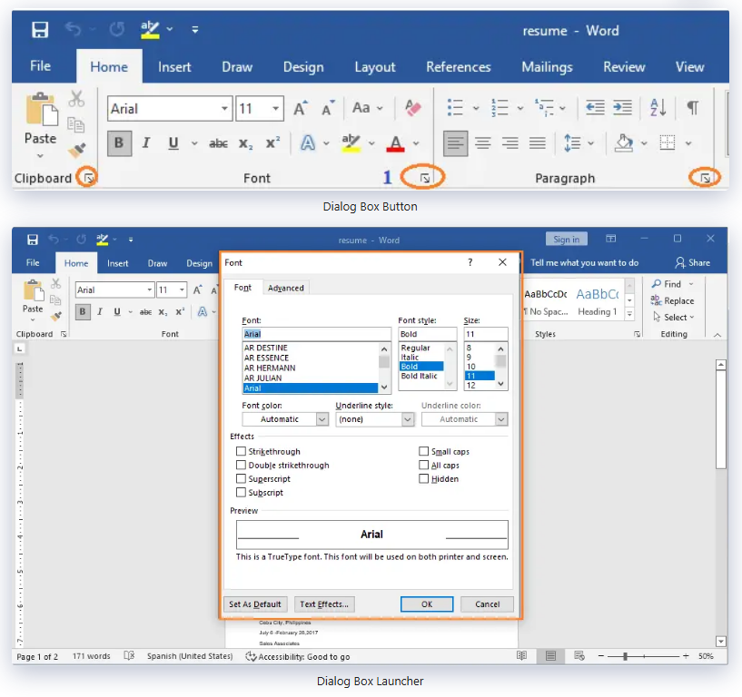Image resolution: width=742 pixels, height=697 pixels.
Task: Check the Strikethrough effect box
Action: point(241,451)
